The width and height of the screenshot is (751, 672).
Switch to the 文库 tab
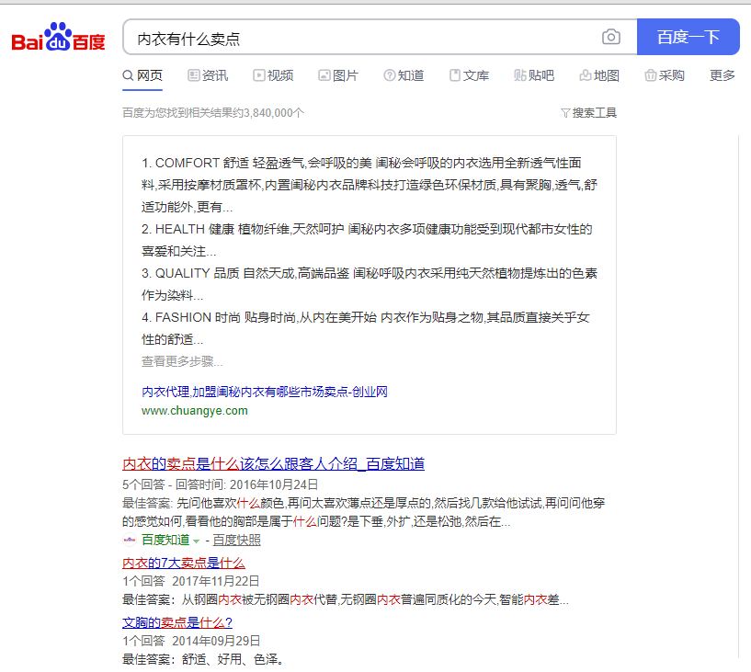point(470,75)
